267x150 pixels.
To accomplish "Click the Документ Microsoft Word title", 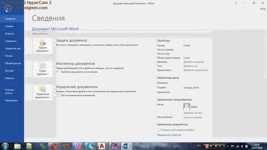I will coord(55,29).
